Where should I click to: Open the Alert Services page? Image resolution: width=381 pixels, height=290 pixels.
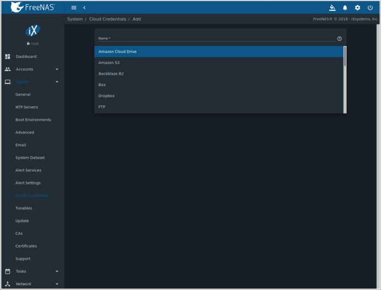coord(28,171)
